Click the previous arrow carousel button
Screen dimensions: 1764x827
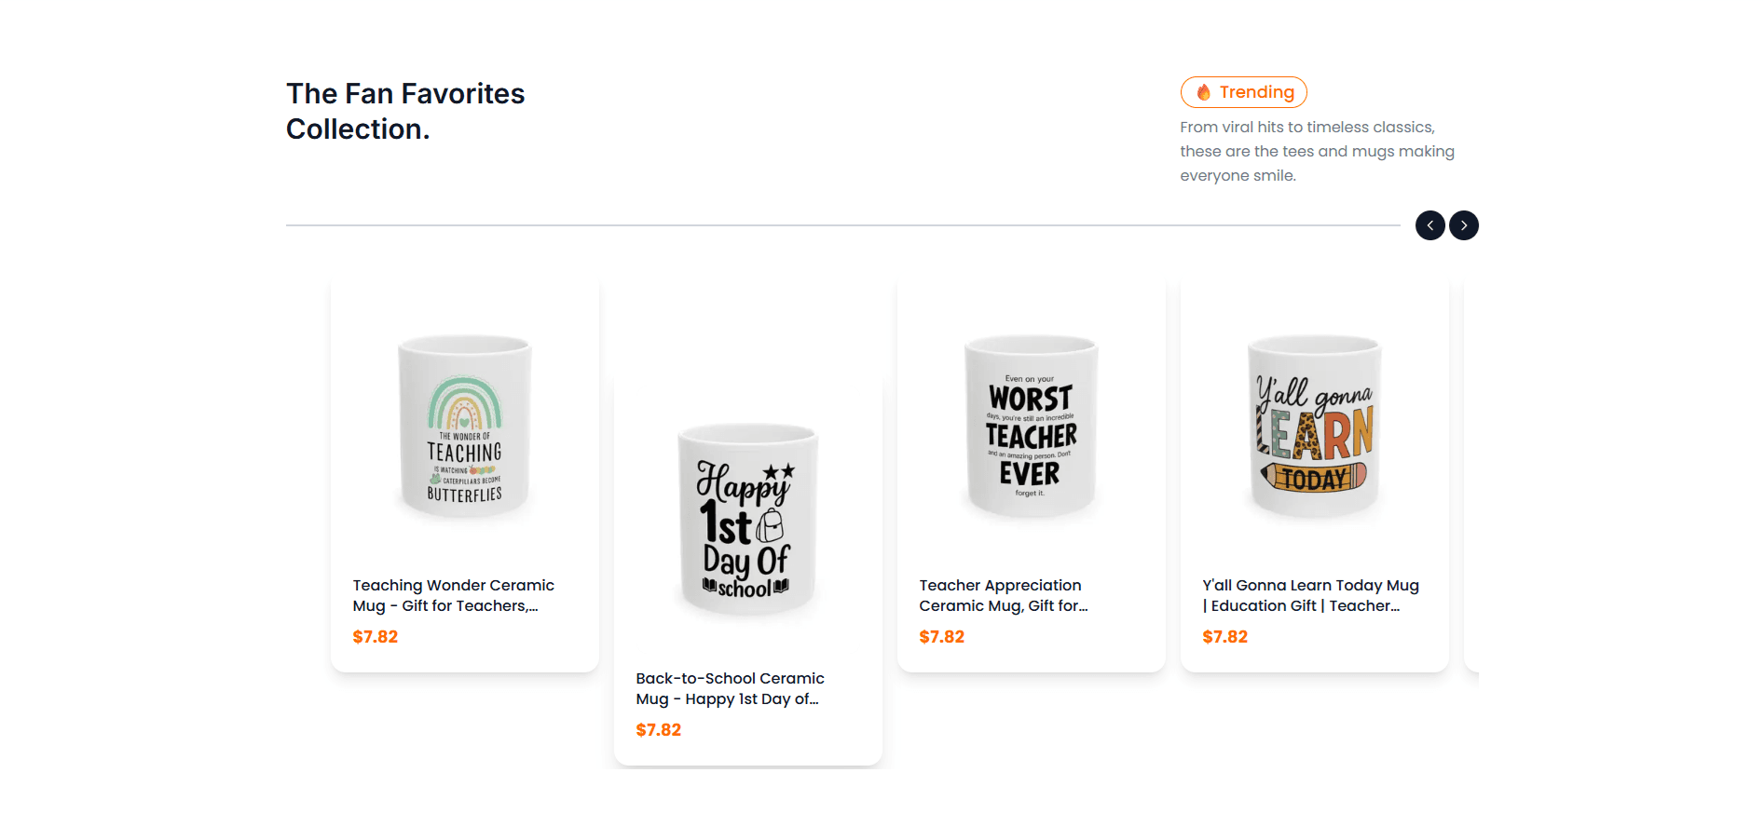click(1429, 225)
